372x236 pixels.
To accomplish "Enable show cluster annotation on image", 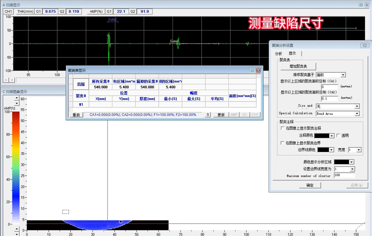I will pyautogui.click(x=282, y=128).
